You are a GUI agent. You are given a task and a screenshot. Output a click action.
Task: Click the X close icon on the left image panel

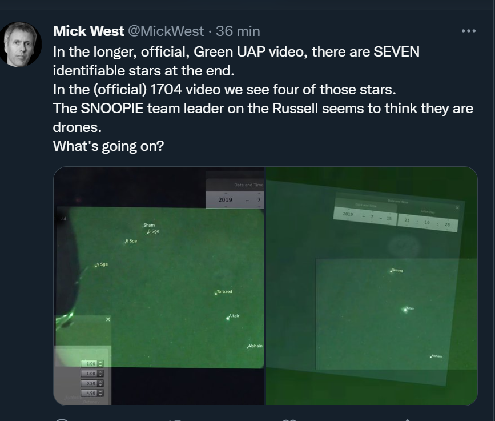click(108, 320)
